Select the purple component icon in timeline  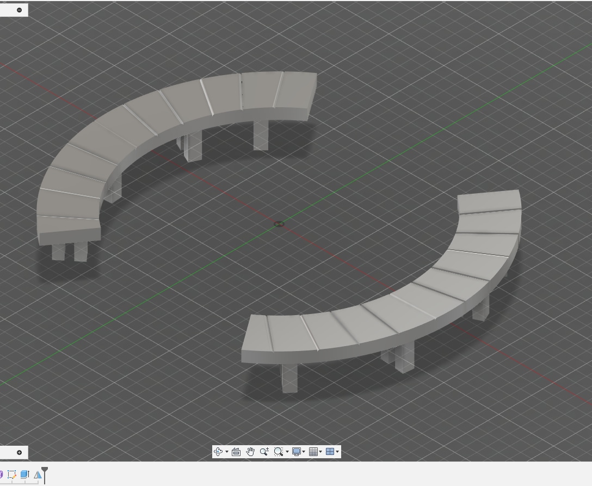point(1,475)
